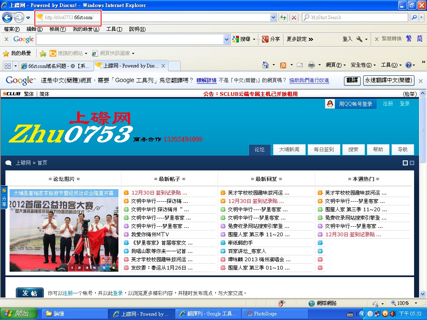Image resolution: width=427 pixels, height=320 pixels.
Task: Click the popup blocker status bar icon
Action: tap(281, 303)
